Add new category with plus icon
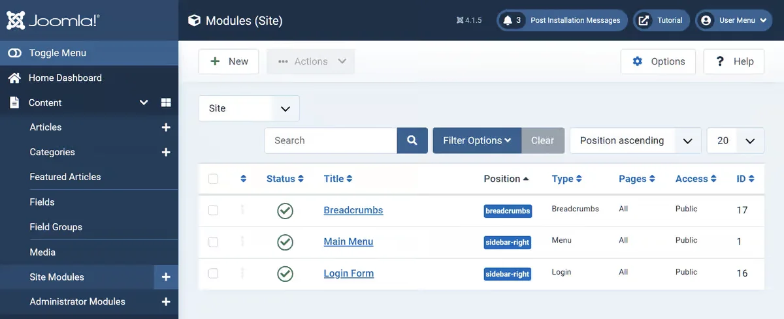 pos(166,152)
